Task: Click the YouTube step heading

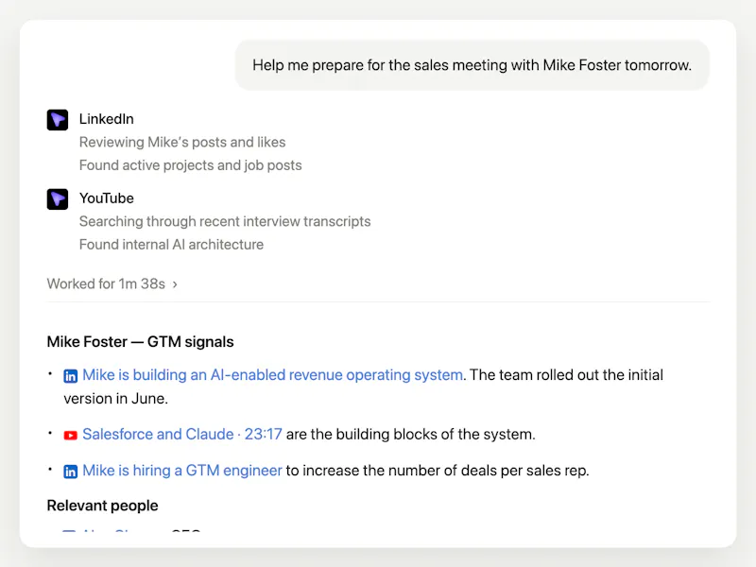Action: [107, 198]
